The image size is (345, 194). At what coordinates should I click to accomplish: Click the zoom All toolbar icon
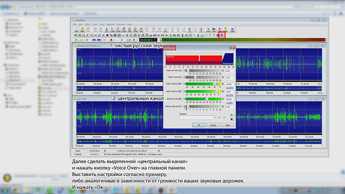coord(172,29)
